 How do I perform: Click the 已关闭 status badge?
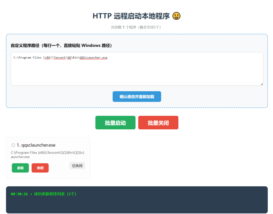(x=77, y=165)
